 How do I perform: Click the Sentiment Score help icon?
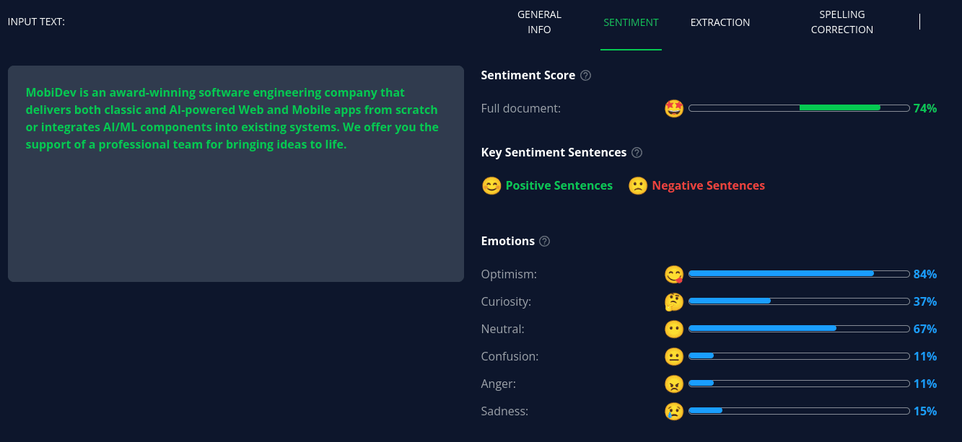tap(586, 76)
